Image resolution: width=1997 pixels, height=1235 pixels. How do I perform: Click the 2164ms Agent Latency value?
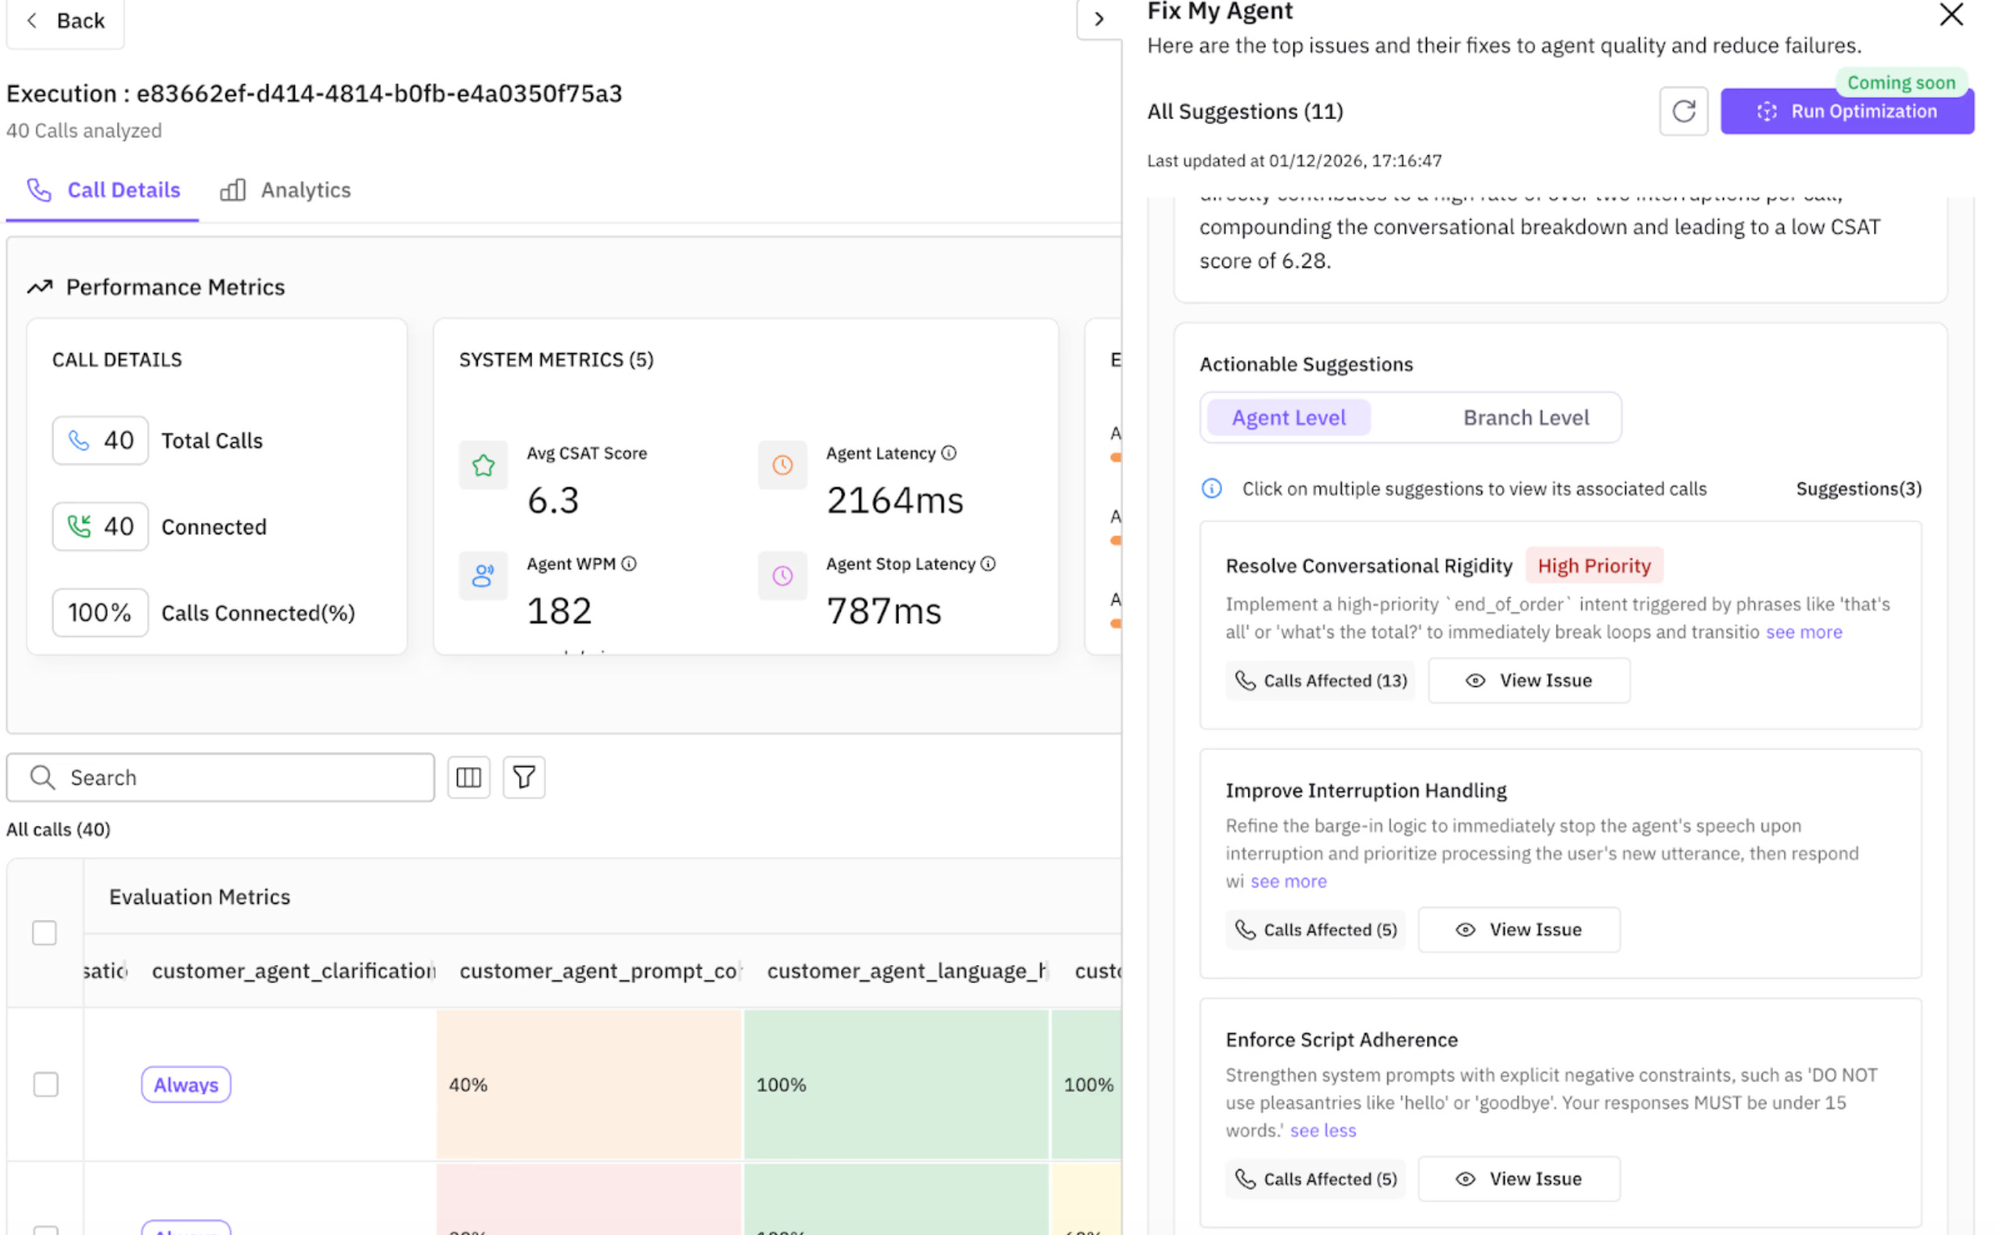(895, 499)
